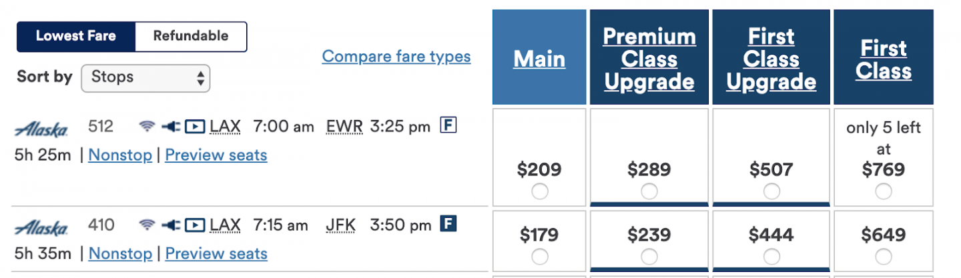The width and height of the screenshot is (961, 278).
Task: Click First Class 'F' badge on flight 512
Action: 448,125
